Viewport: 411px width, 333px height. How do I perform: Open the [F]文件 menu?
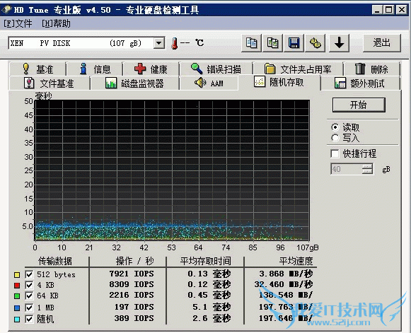coord(18,24)
